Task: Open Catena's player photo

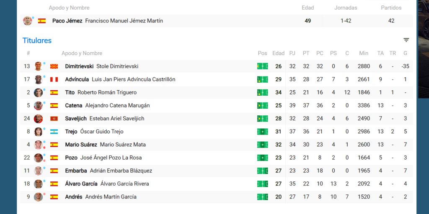Action: (39, 106)
